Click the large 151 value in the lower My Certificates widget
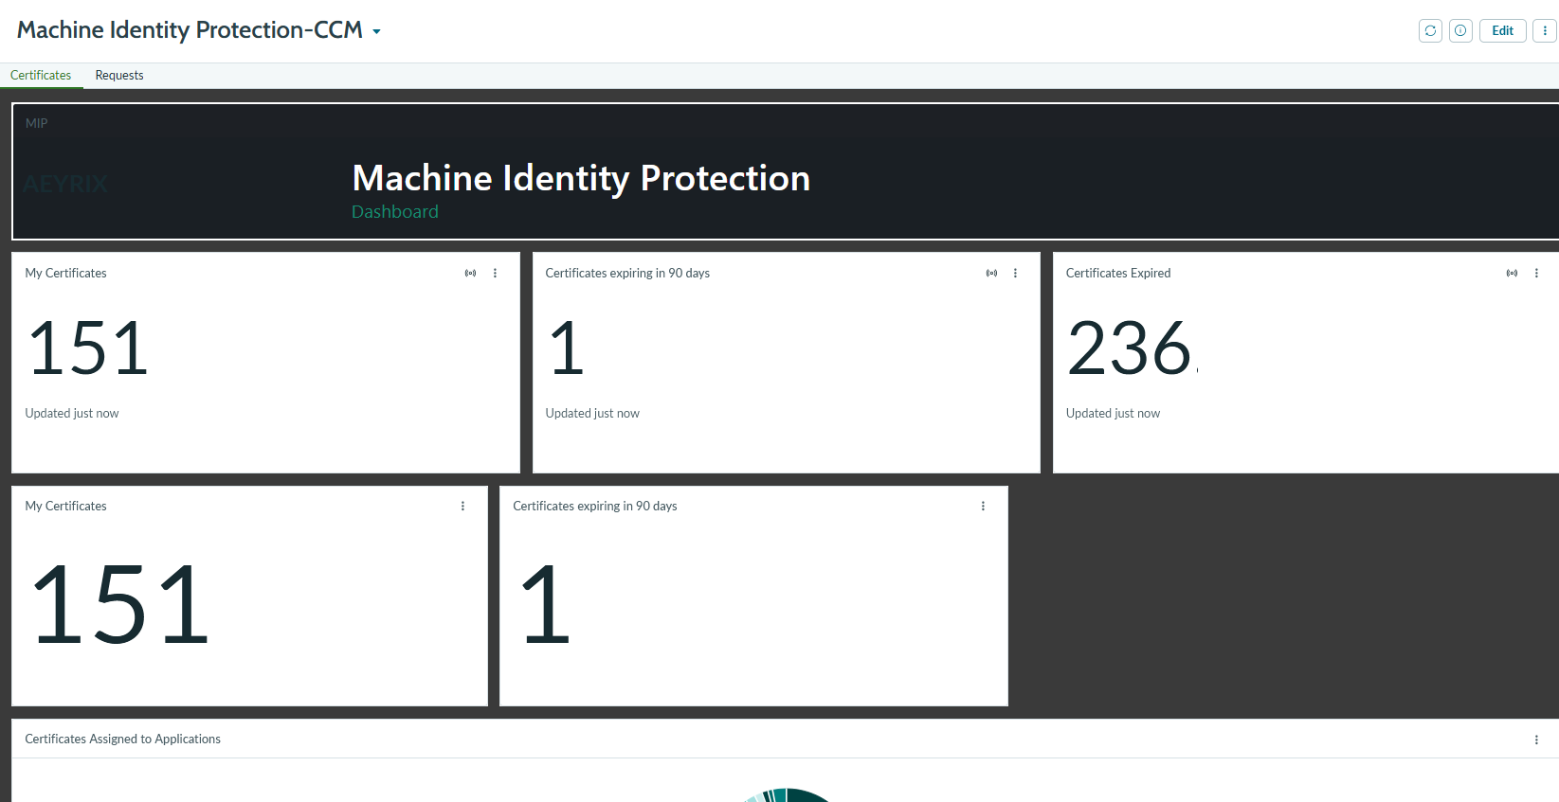 120,604
